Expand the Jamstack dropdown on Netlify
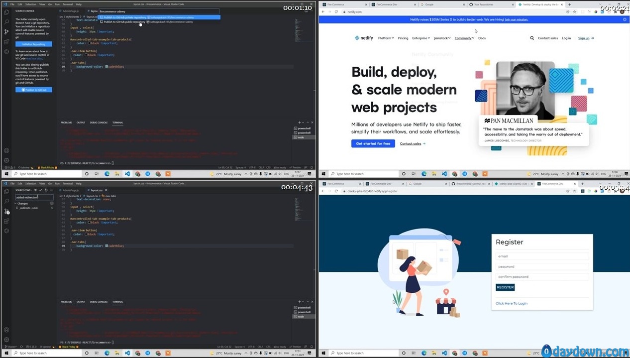Image resolution: width=630 pixels, height=358 pixels. (x=442, y=38)
